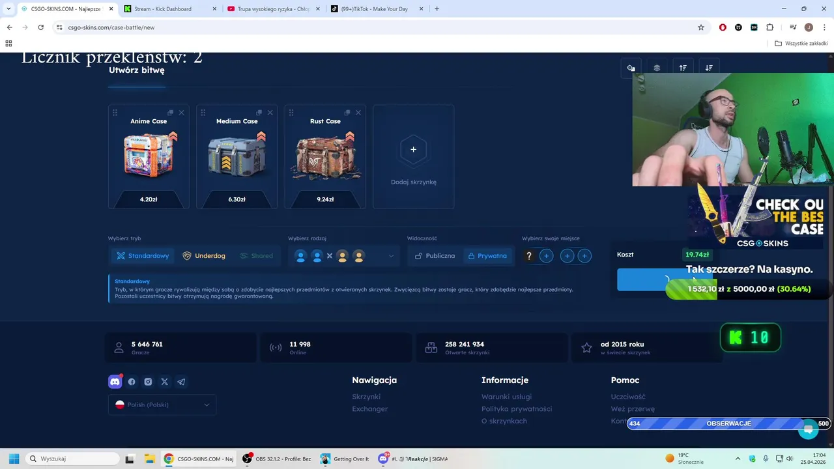Open the Skrzynki footer link
The width and height of the screenshot is (834, 469).
point(366,397)
